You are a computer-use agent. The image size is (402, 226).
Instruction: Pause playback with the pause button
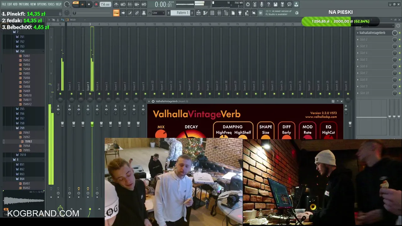pos(82,4)
